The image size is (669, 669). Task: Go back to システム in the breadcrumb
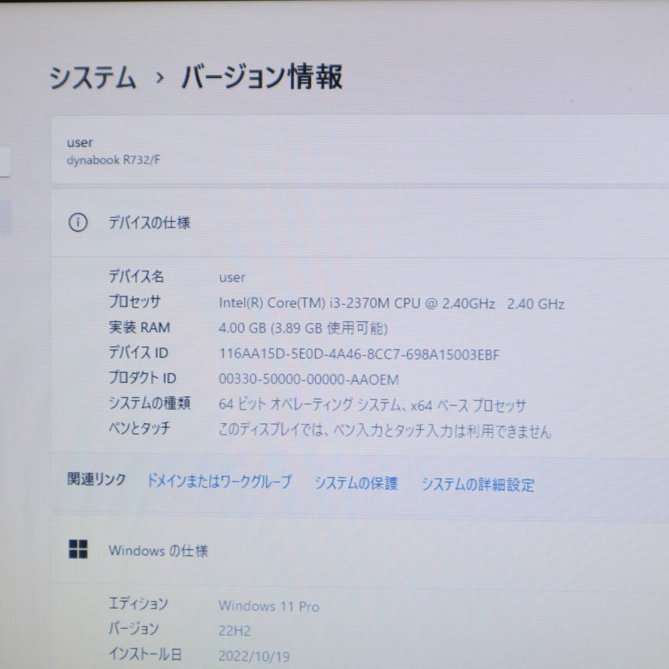[93, 77]
